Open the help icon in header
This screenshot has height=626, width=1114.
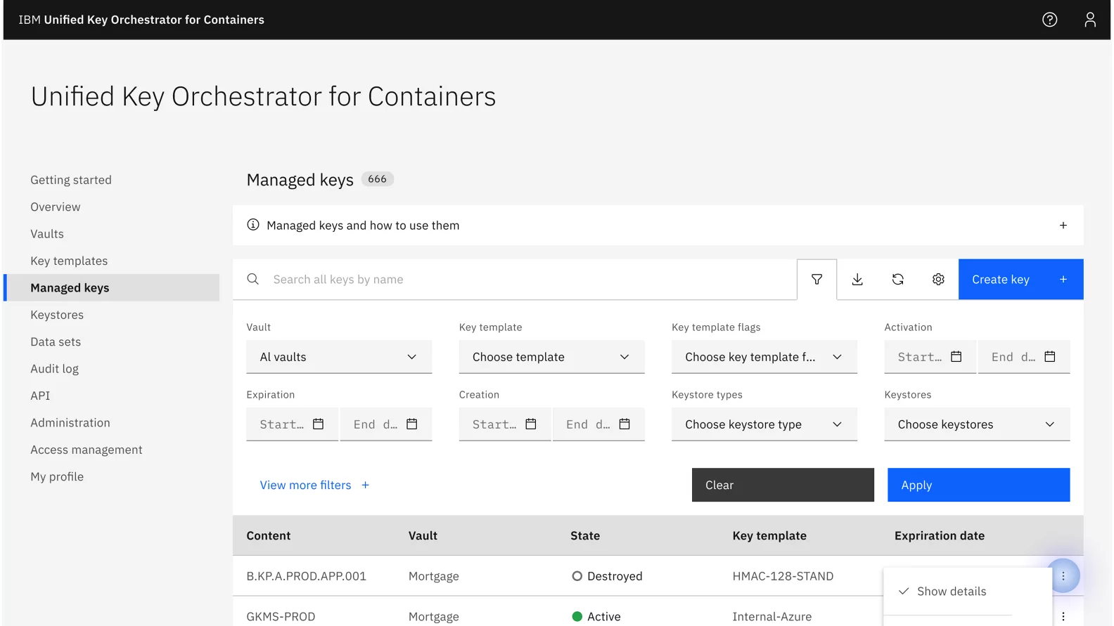(1049, 20)
